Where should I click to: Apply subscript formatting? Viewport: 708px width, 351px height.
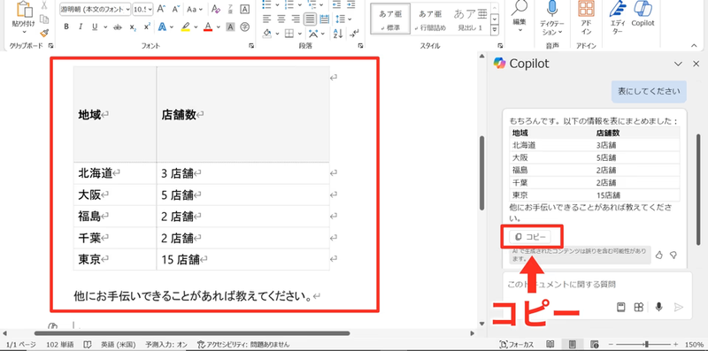133,27
